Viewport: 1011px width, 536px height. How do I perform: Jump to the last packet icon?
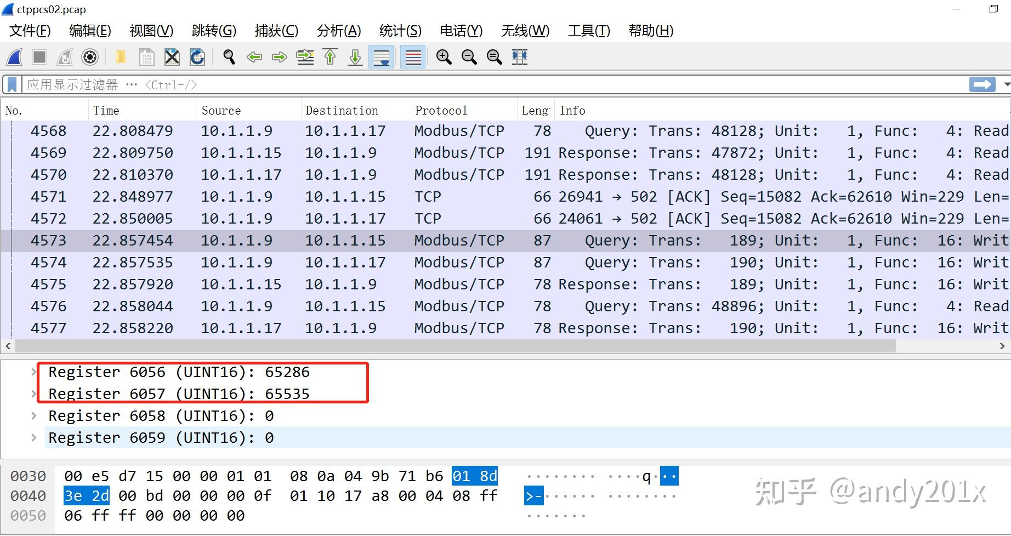pos(355,57)
